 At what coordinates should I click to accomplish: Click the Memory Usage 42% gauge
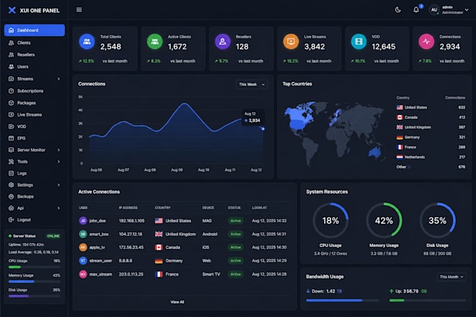384,220
